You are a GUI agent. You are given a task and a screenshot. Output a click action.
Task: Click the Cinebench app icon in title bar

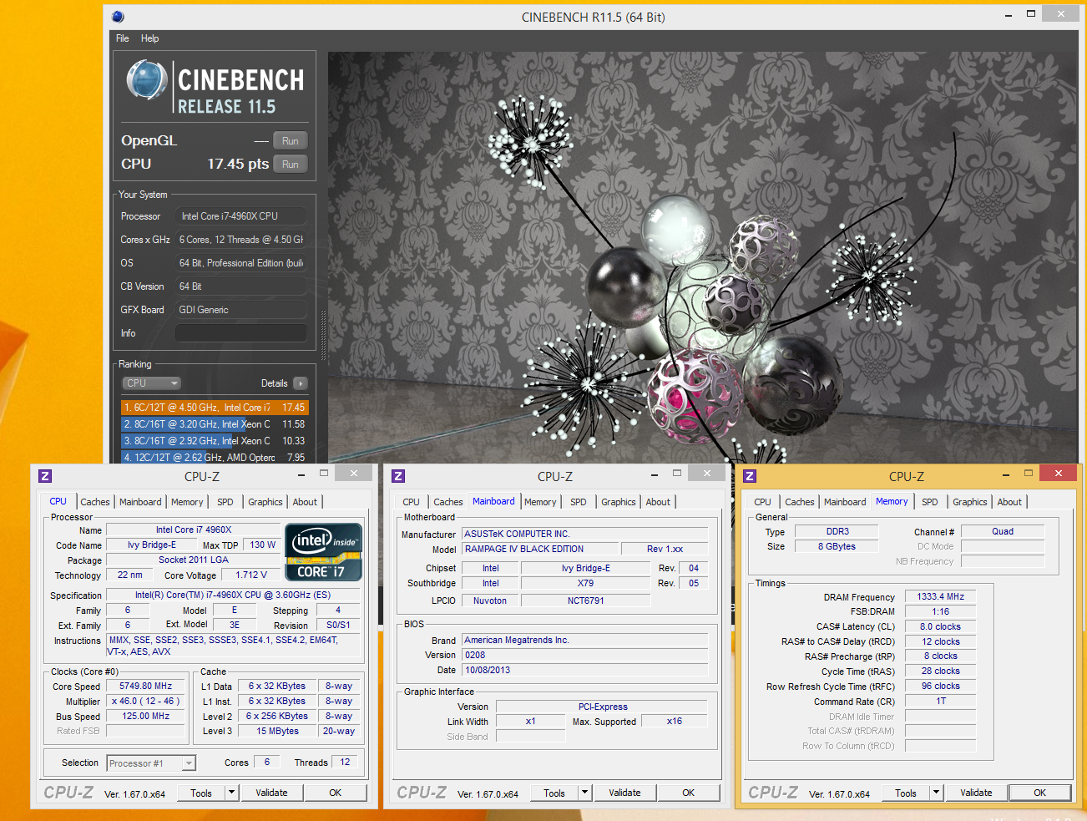(118, 17)
